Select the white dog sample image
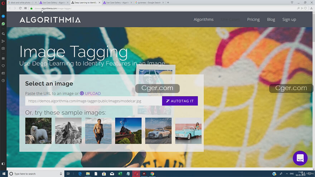 click(38, 131)
